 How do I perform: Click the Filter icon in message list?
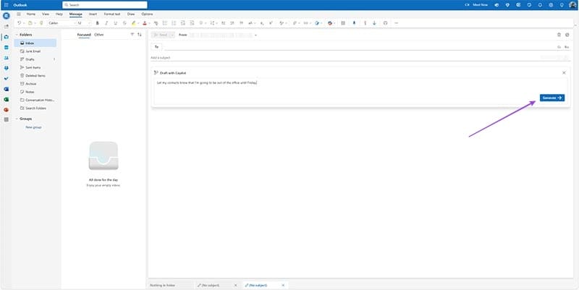(x=132, y=34)
